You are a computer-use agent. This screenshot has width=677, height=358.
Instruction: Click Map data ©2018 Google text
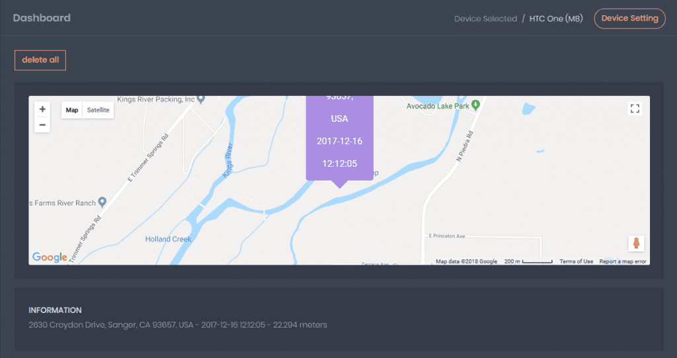[x=466, y=261]
